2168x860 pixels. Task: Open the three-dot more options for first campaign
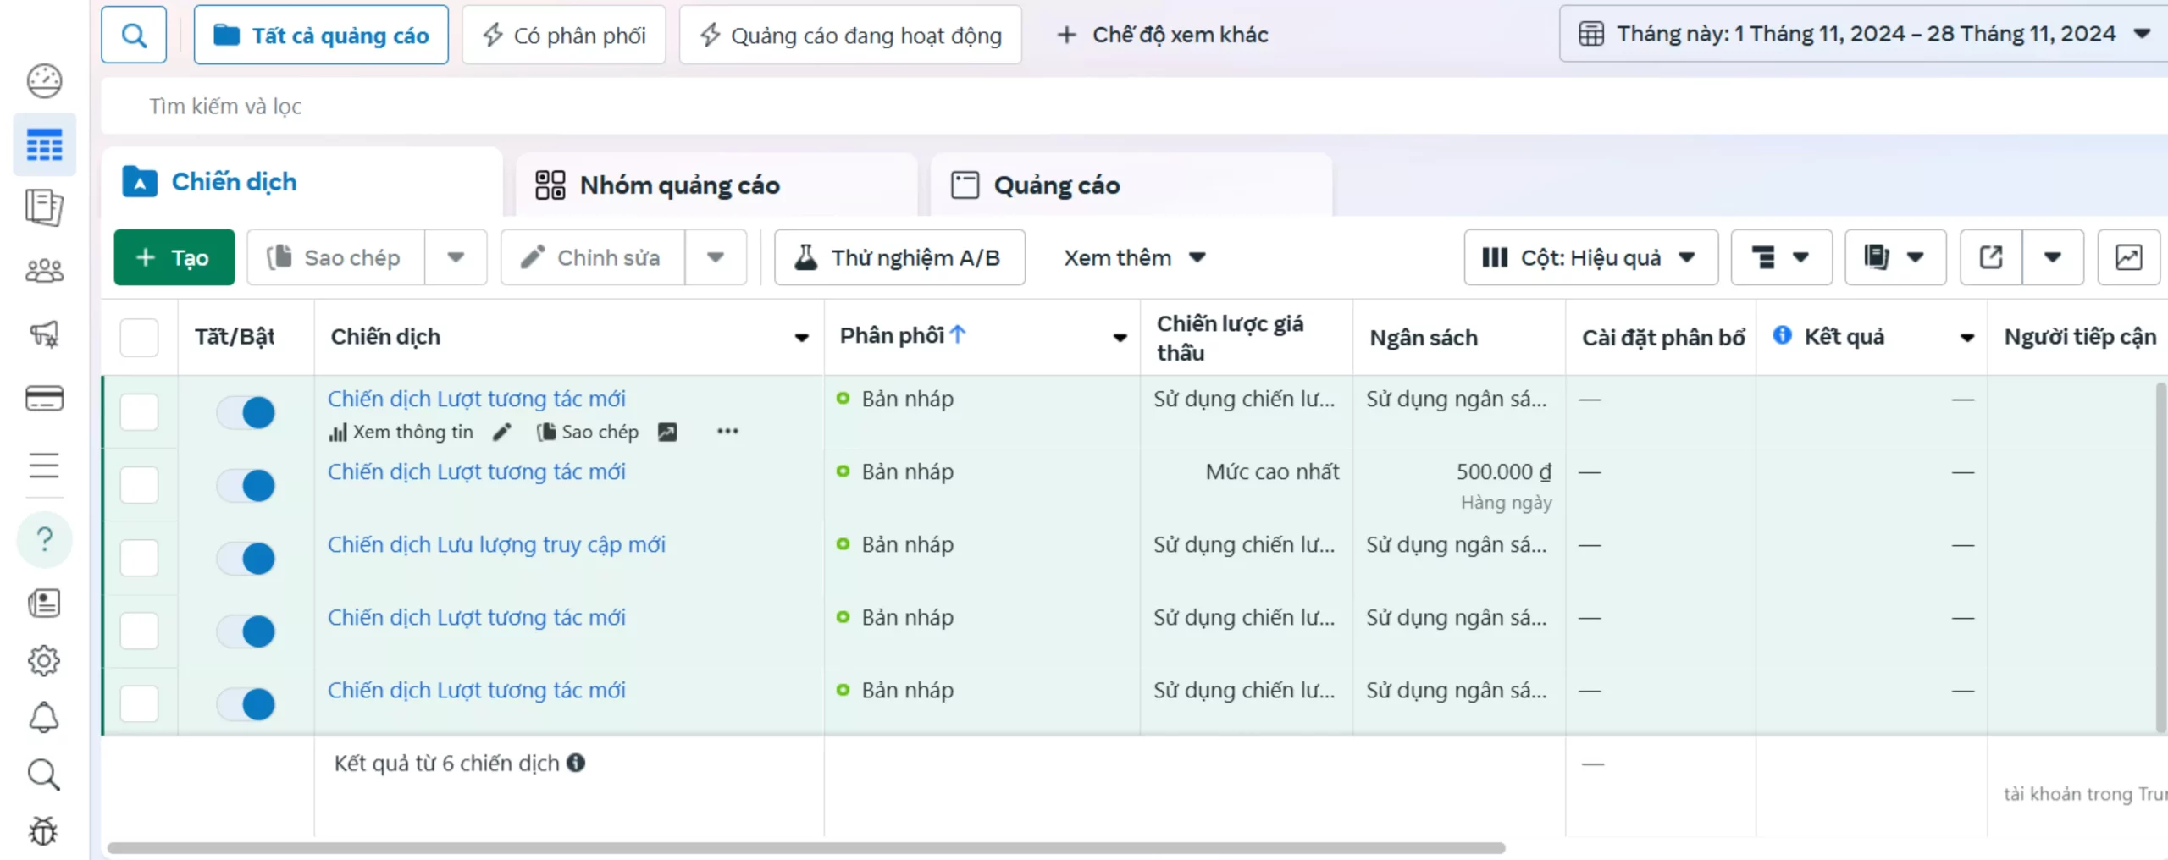point(727,432)
